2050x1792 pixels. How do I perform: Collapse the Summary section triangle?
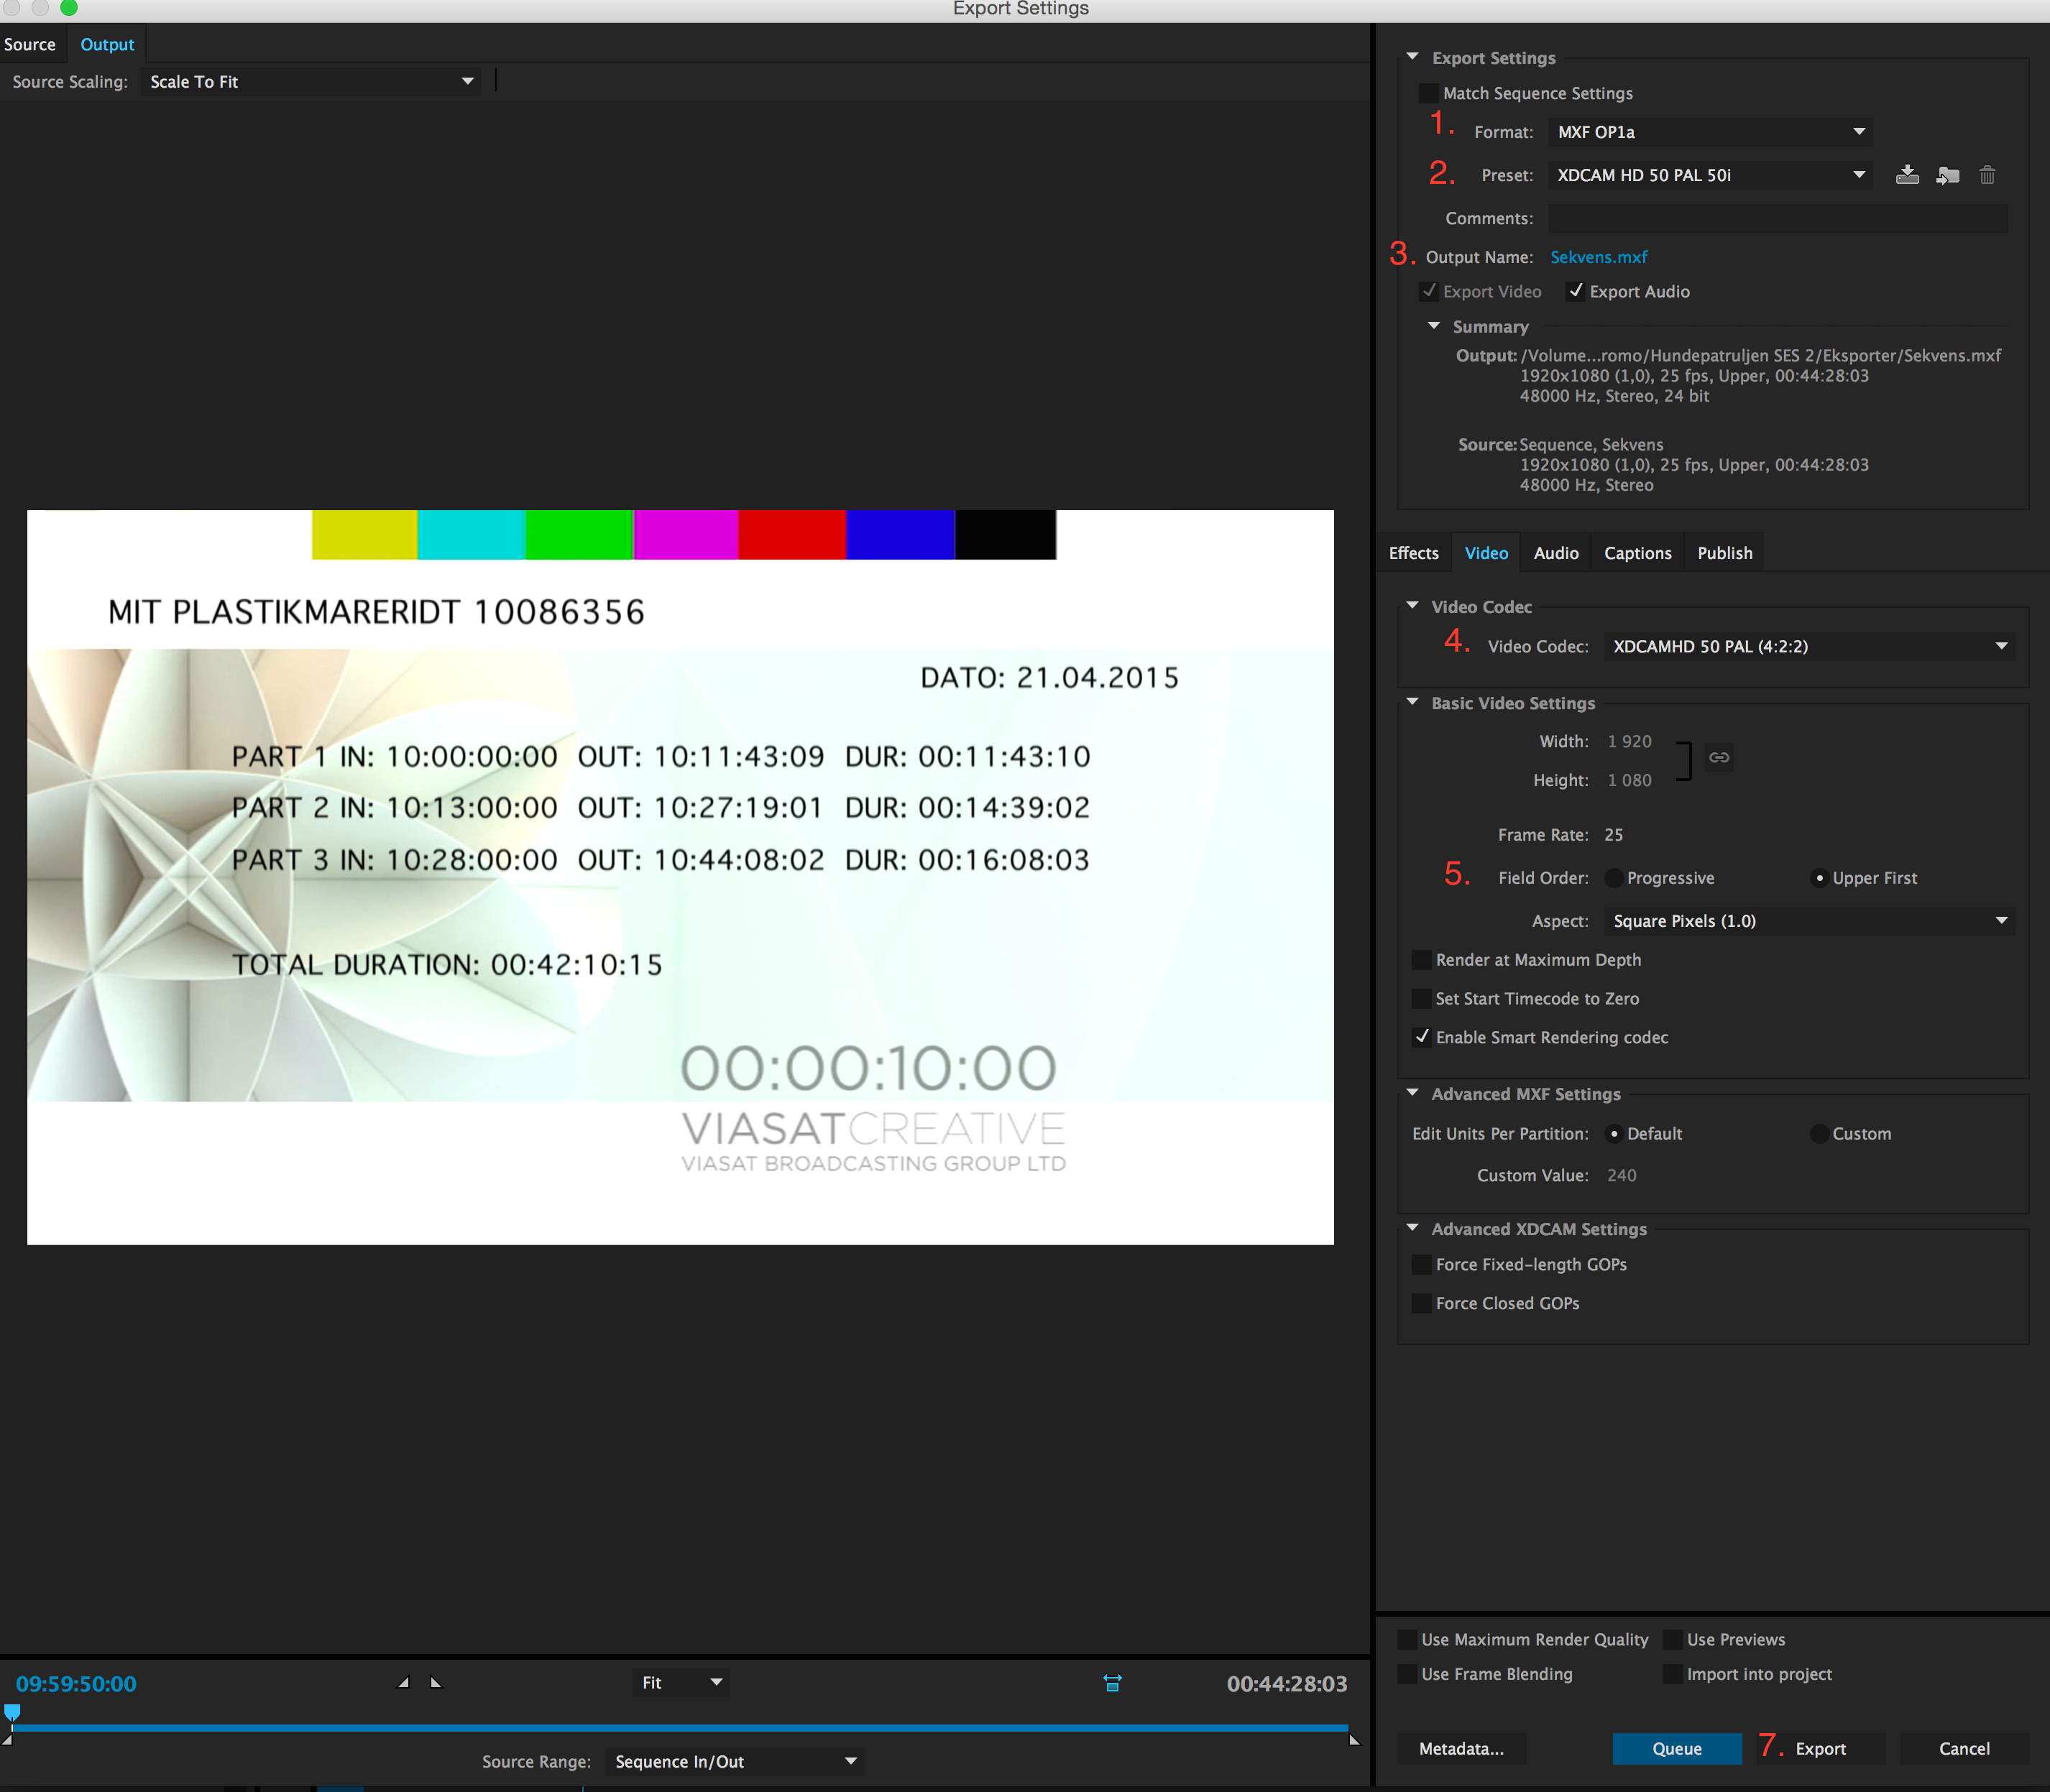pos(1434,326)
